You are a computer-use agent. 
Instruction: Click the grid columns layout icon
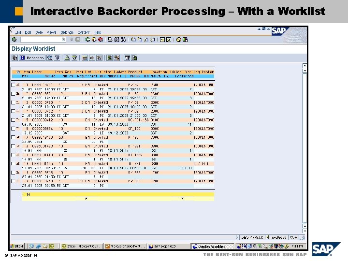(92, 58)
